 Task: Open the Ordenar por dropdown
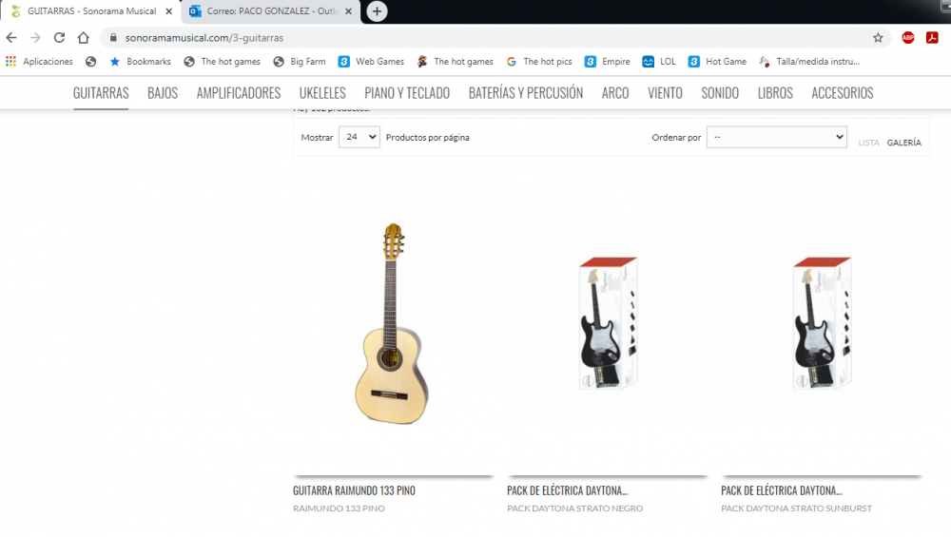tap(776, 137)
